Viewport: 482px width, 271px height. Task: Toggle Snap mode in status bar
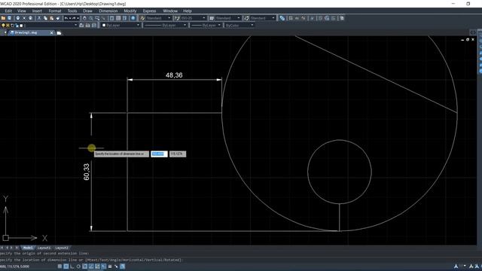click(59, 266)
